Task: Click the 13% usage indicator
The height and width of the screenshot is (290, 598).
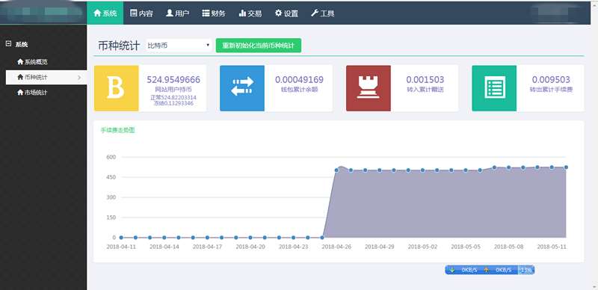Action: 526,270
